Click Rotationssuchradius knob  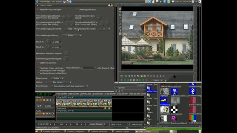(99, 17)
